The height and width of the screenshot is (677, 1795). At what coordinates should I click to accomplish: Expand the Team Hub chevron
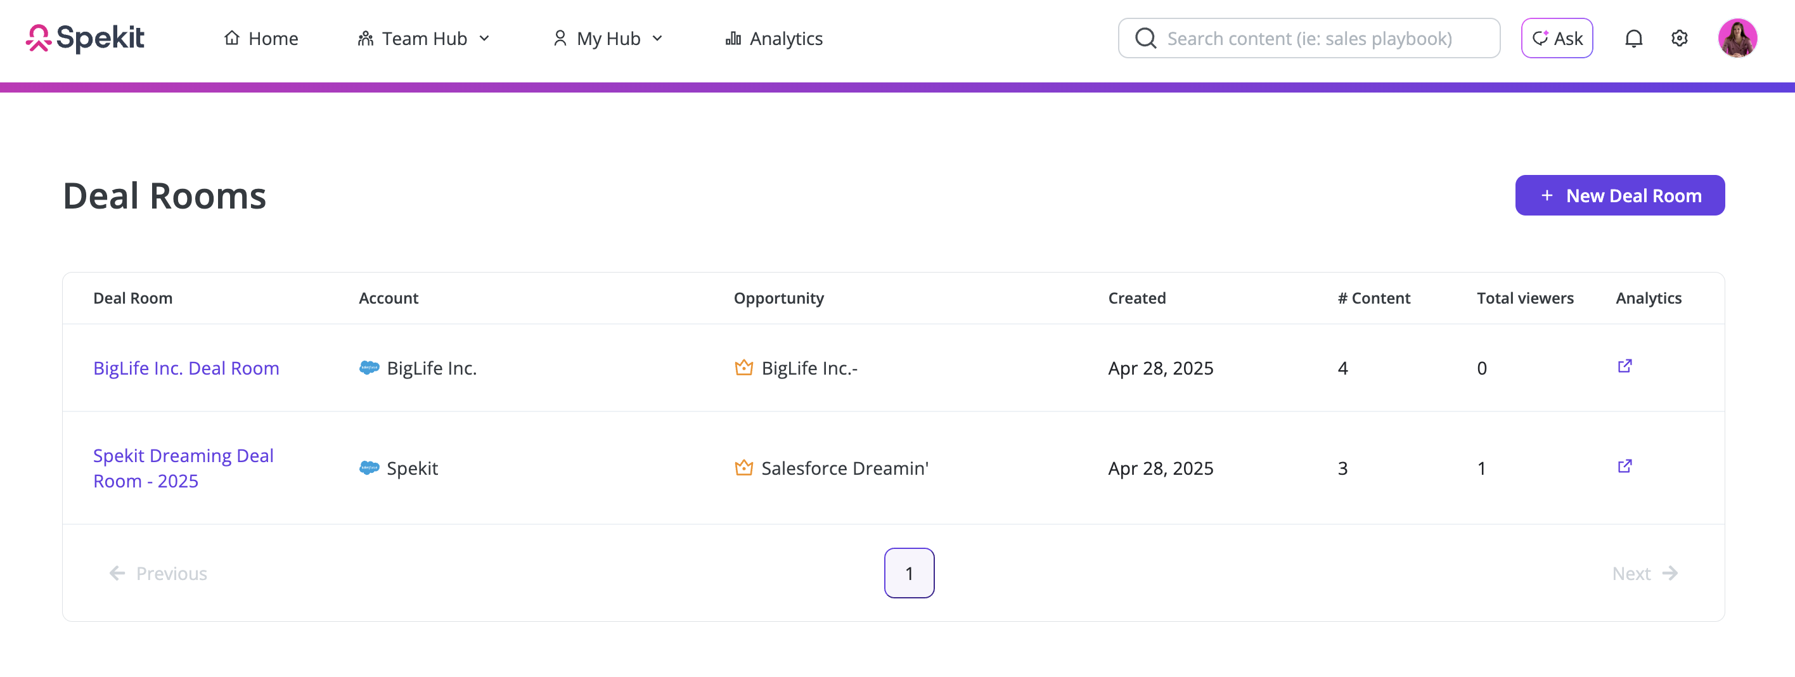pos(484,38)
